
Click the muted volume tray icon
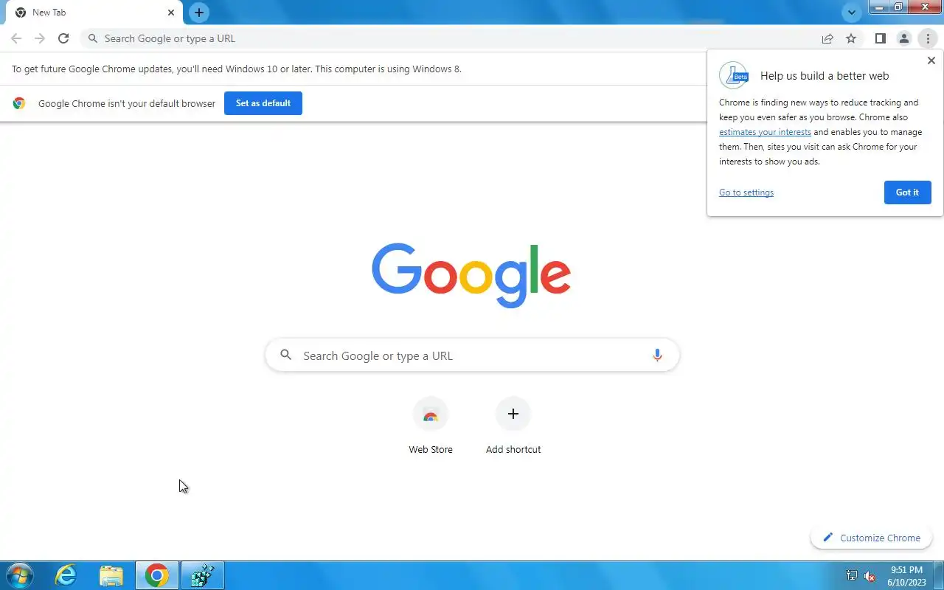tap(870, 576)
